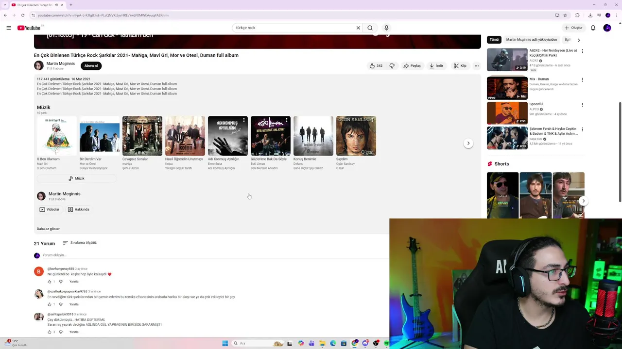Like the comment by @burhangunay555
The image size is (622, 349).
click(49, 282)
